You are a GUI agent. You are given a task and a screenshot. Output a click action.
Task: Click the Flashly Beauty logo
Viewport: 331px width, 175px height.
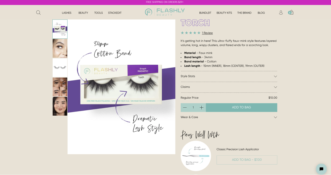(x=165, y=12)
